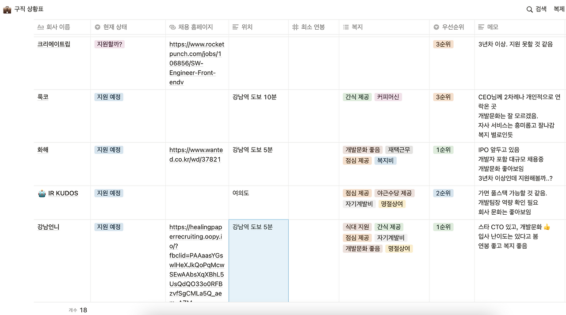566x315 pixels.
Task: Click the 간식 제공 benefit tag for 룩코
Action: coord(357,97)
